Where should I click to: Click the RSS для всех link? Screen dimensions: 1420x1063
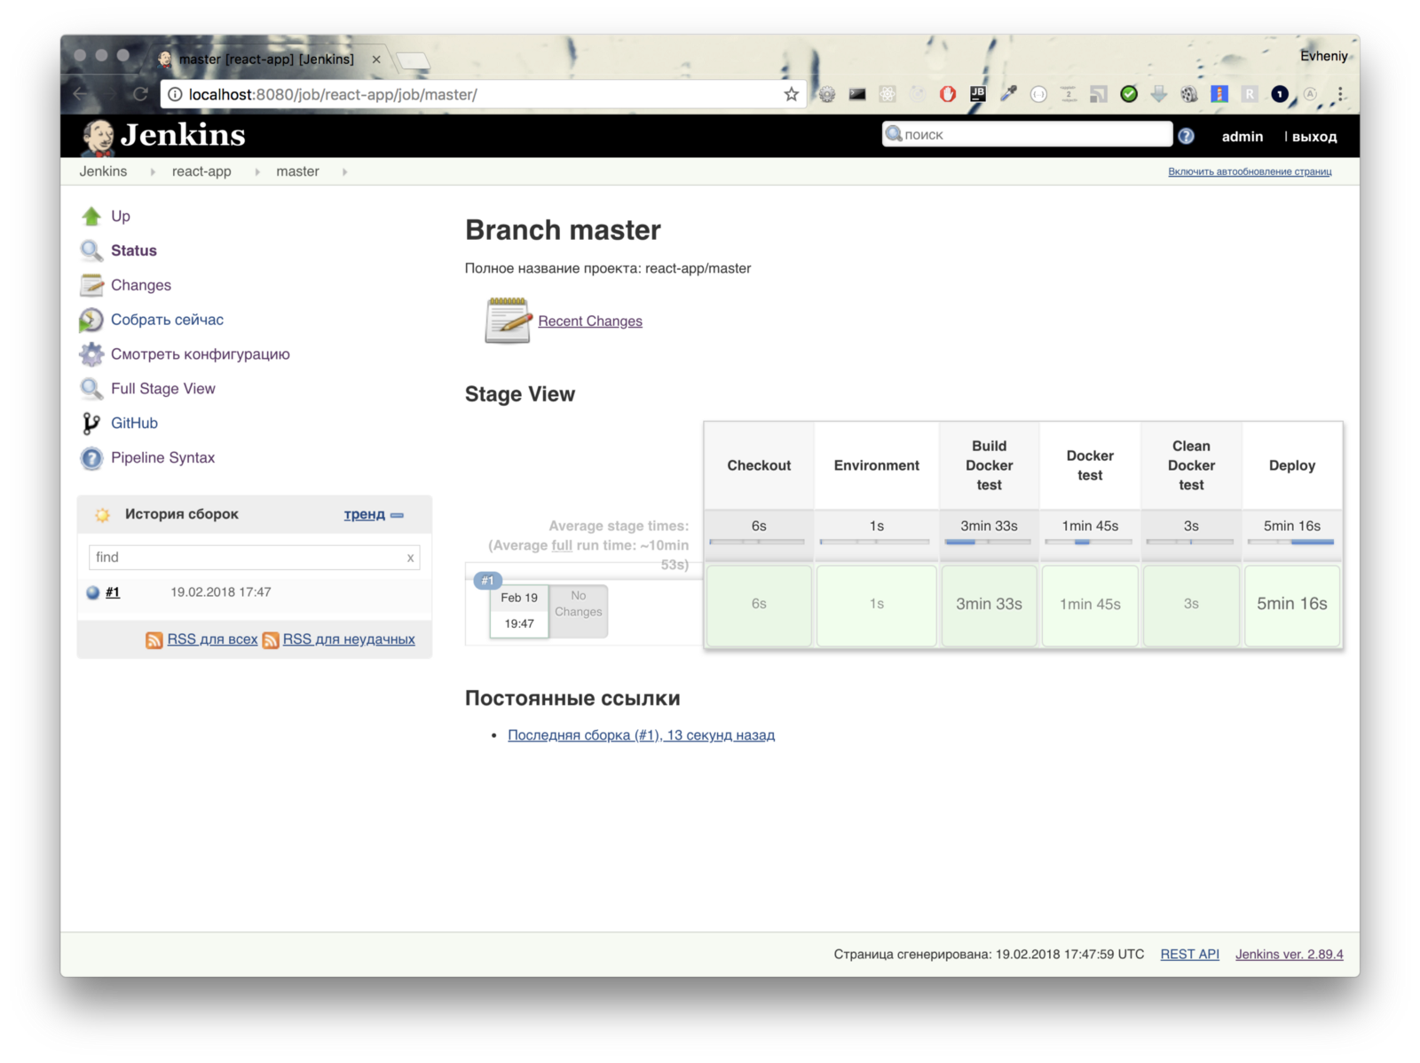point(212,639)
